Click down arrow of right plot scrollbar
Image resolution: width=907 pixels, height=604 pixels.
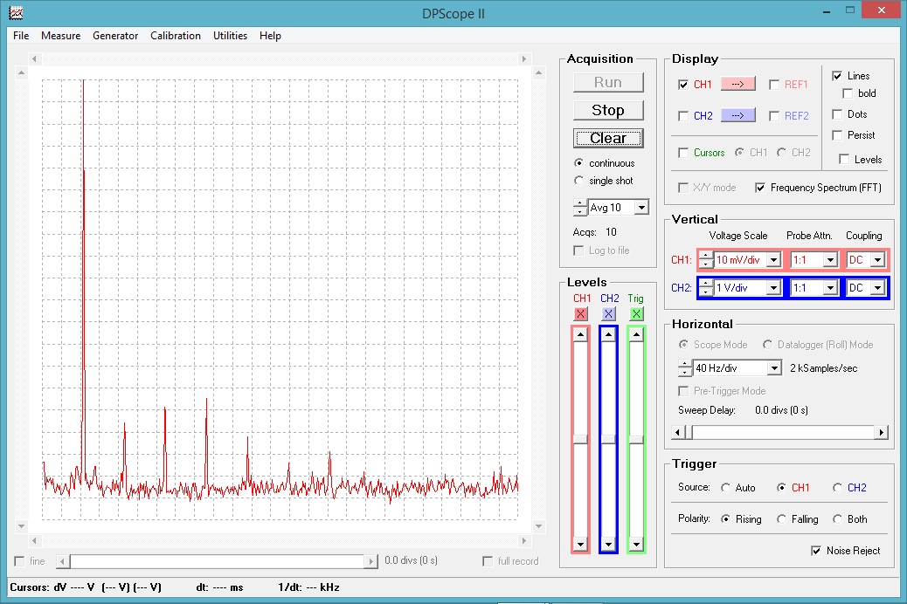538,526
